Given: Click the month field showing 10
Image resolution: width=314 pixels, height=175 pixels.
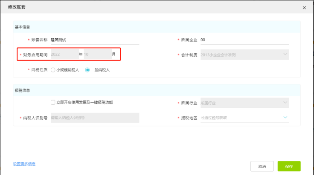Looking at the screenshot, I should coord(97,55).
